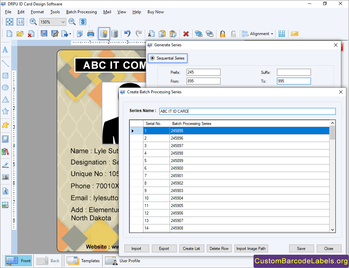
Task: Open the Alignment dropdown
Action: click(258, 34)
